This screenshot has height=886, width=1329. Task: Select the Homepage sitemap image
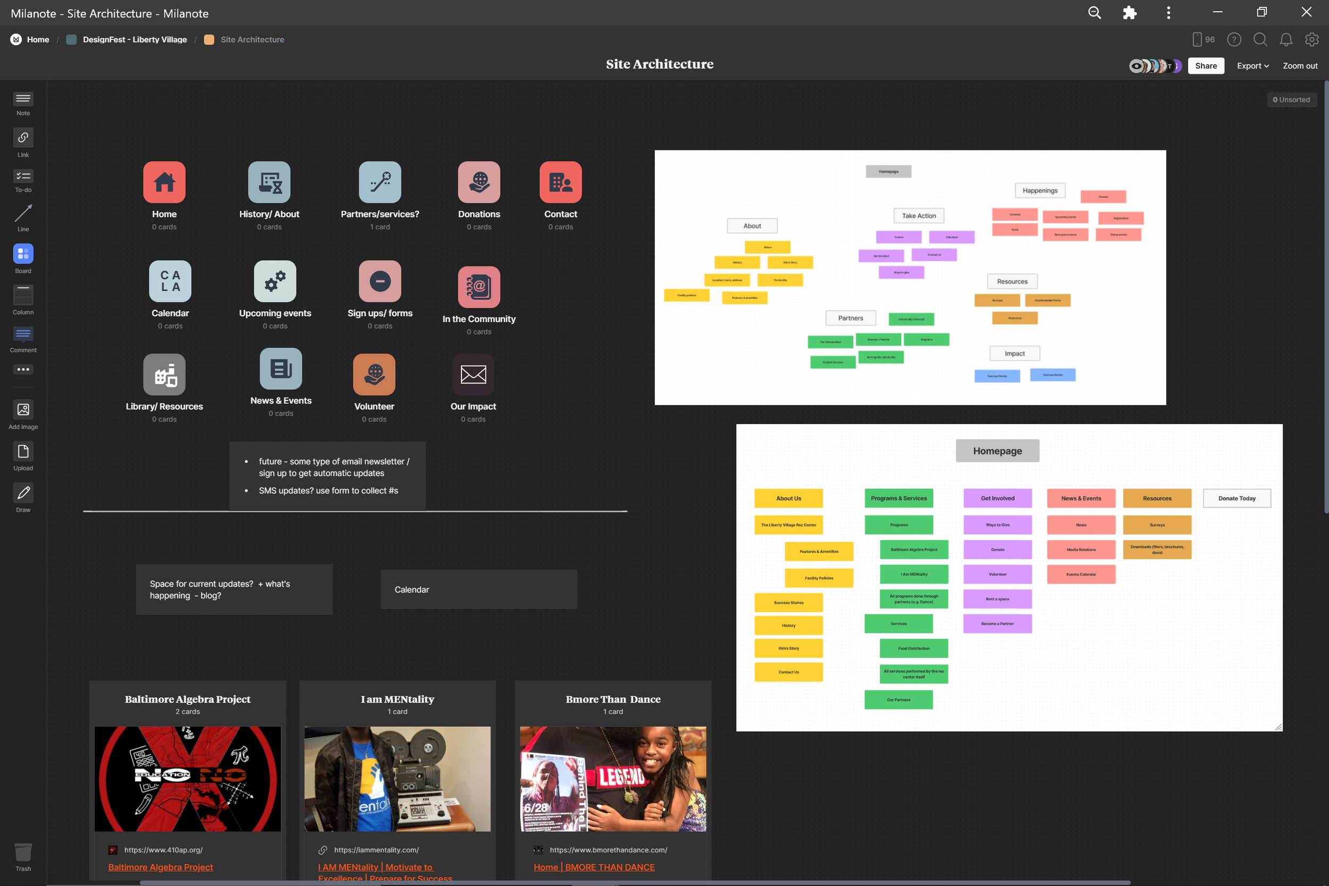(1009, 578)
